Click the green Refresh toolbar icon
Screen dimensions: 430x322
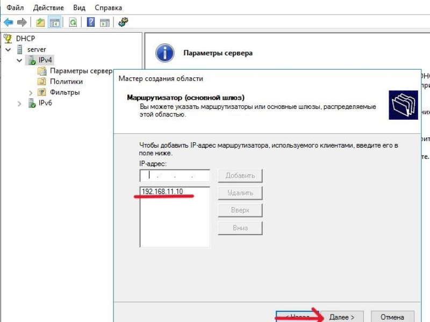(73, 22)
